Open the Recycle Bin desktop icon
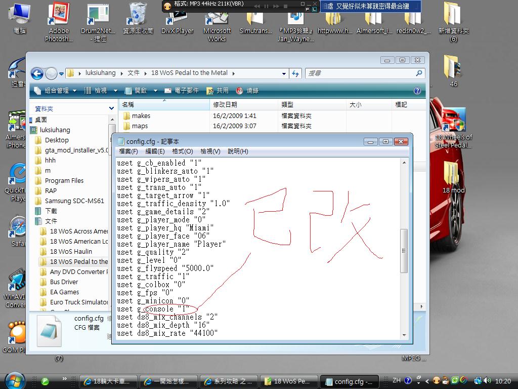This screenshot has width=518, height=389. [x=138, y=19]
